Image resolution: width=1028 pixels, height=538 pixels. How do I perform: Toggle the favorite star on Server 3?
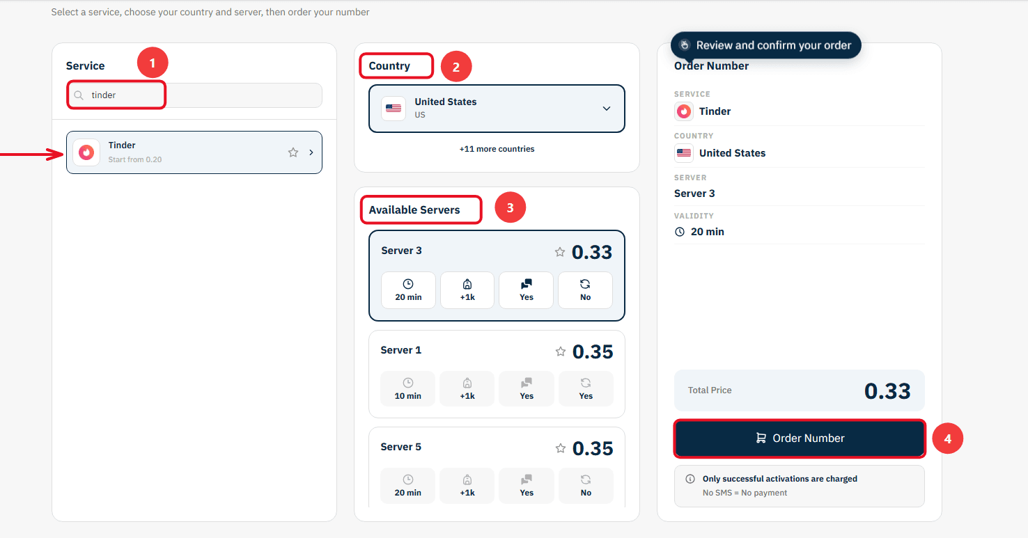pyautogui.click(x=560, y=252)
